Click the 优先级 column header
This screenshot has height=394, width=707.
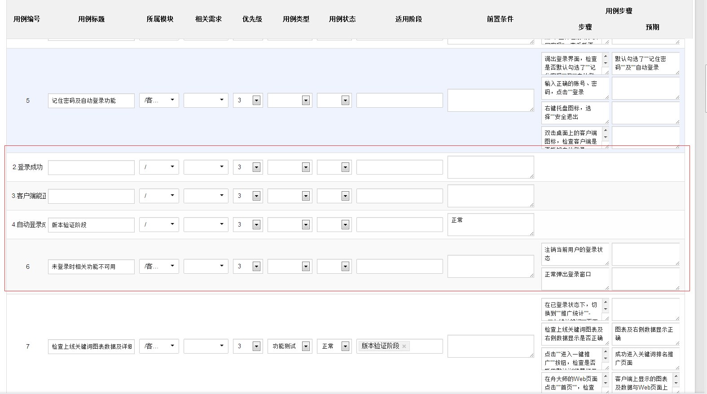pyautogui.click(x=252, y=19)
